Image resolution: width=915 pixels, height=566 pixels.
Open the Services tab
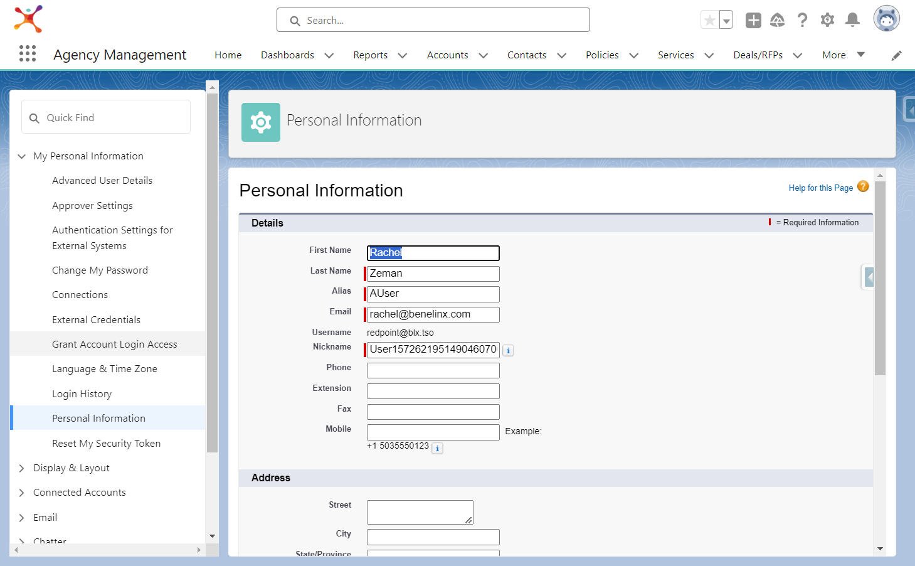click(675, 55)
